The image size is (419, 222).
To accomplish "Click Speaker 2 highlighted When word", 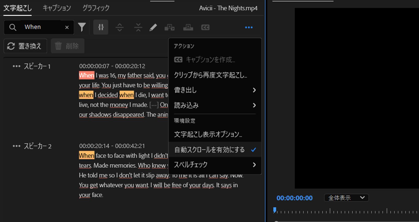I will pyautogui.click(x=86, y=156).
